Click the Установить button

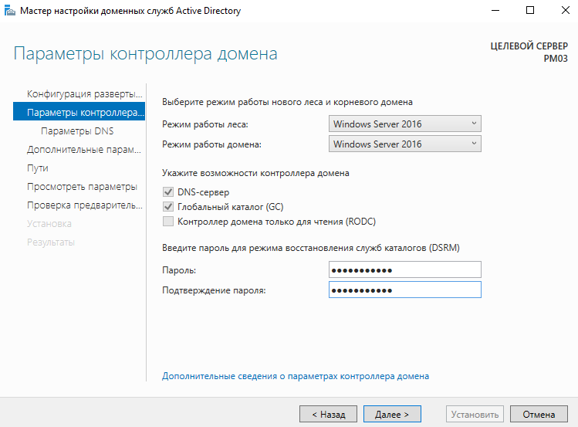tap(475, 414)
